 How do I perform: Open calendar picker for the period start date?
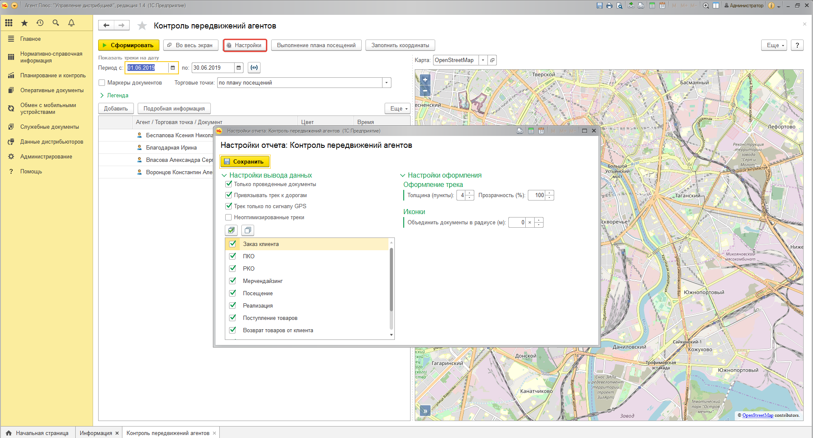[x=173, y=68]
